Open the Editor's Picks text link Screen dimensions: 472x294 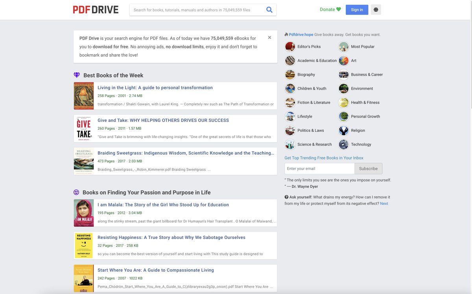[x=309, y=47]
